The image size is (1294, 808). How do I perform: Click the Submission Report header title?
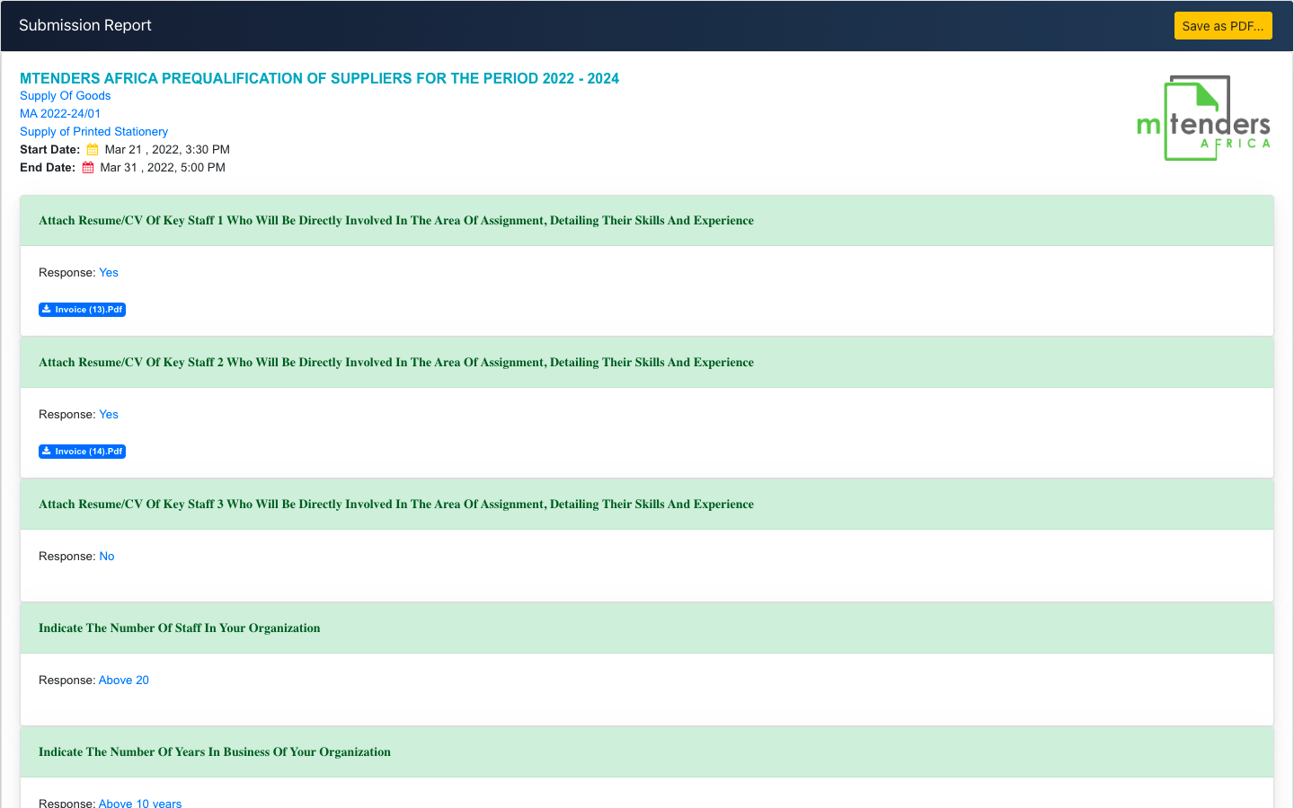click(85, 25)
